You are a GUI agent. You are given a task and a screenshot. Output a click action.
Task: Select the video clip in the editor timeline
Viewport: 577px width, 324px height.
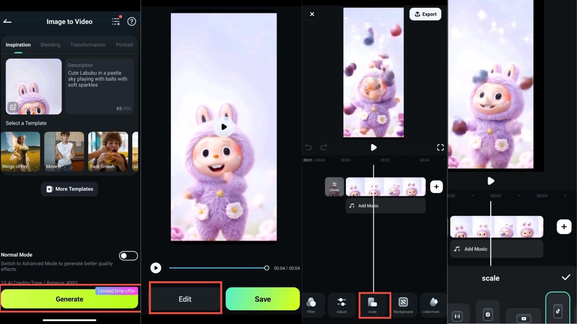pos(386,187)
